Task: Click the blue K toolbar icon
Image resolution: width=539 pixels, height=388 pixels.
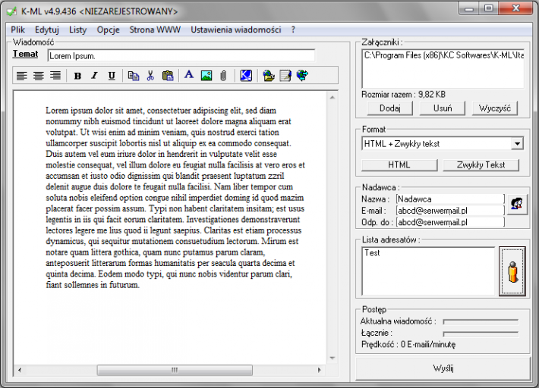Action: tap(246, 76)
